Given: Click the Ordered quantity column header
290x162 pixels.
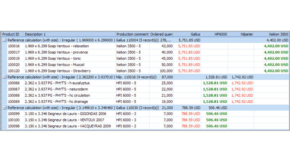Looking at the screenshot, I should pos(161,34).
